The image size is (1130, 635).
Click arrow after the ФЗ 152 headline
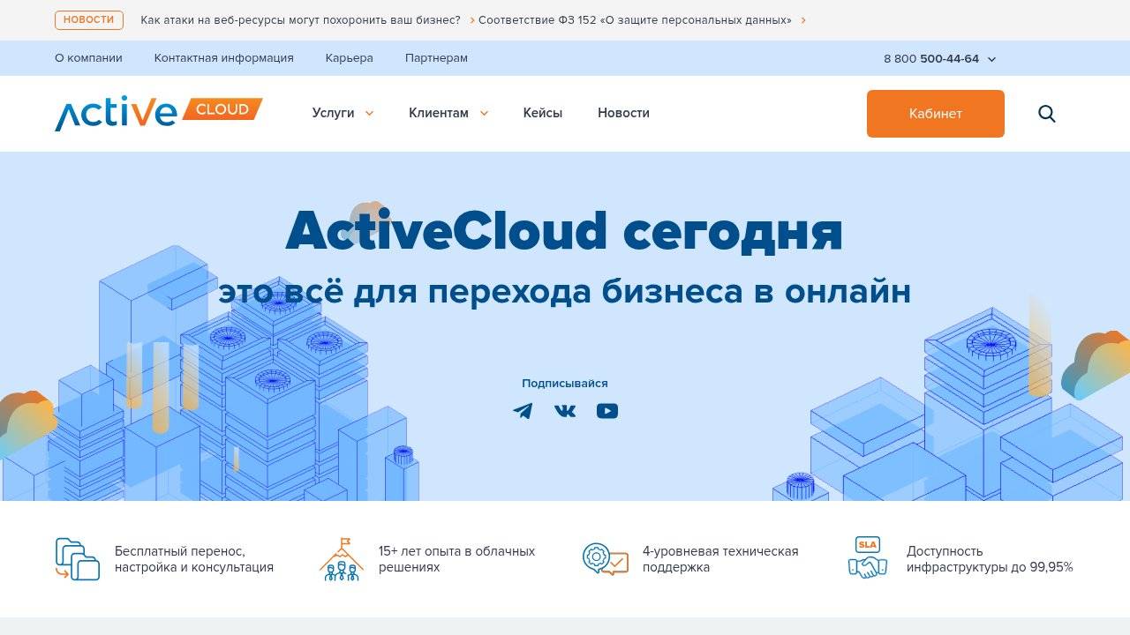(803, 19)
